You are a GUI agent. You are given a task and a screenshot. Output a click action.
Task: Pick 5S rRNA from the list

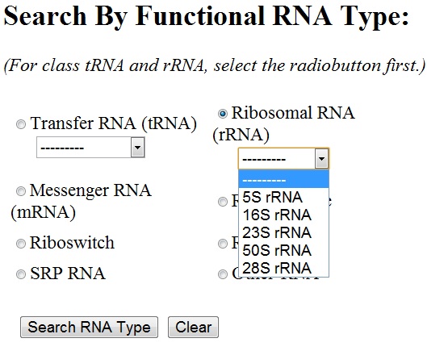tap(283, 197)
